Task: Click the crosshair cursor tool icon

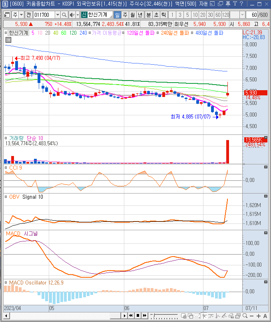Action: pos(205,316)
